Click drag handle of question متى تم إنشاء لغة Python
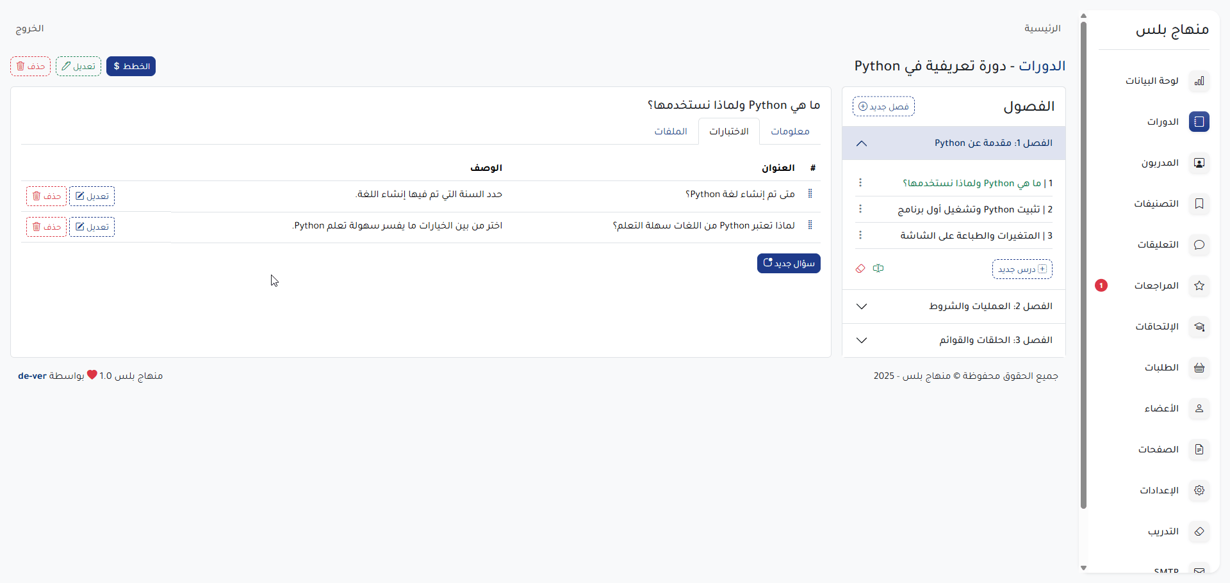The image size is (1230, 583). point(810,194)
